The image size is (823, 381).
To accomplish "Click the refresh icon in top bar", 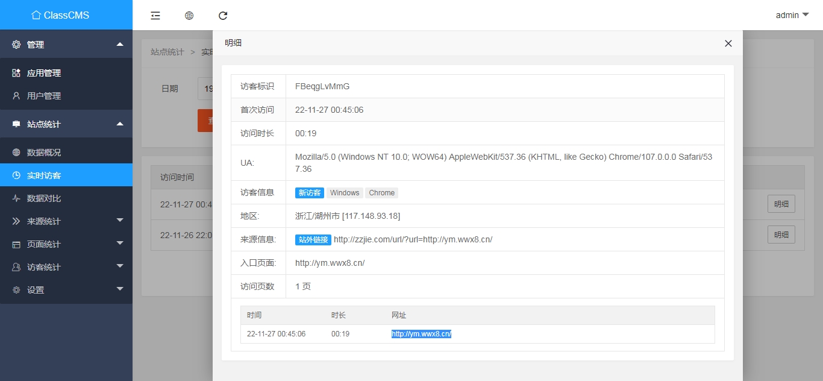I will (223, 16).
